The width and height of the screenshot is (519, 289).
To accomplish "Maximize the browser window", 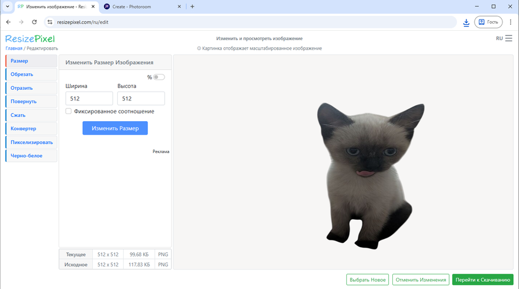I will coord(494,7).
